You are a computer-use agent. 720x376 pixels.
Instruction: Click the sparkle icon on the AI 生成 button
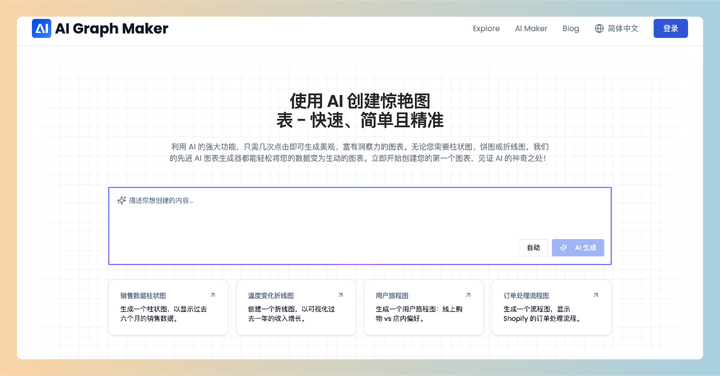[x=563, y=247]
